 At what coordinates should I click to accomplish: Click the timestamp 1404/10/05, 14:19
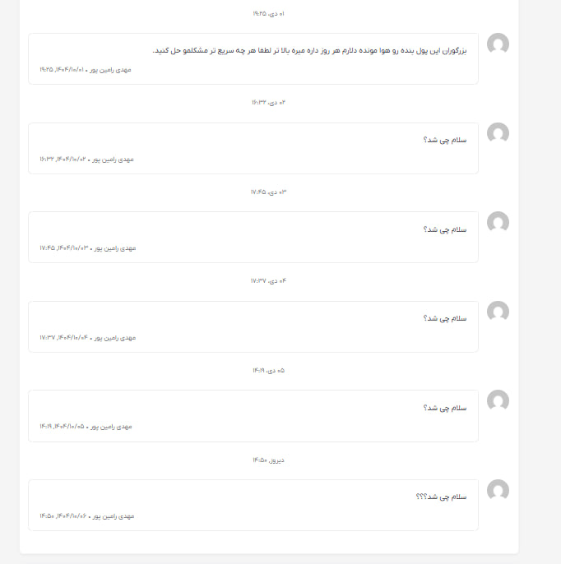coord(62,426)
